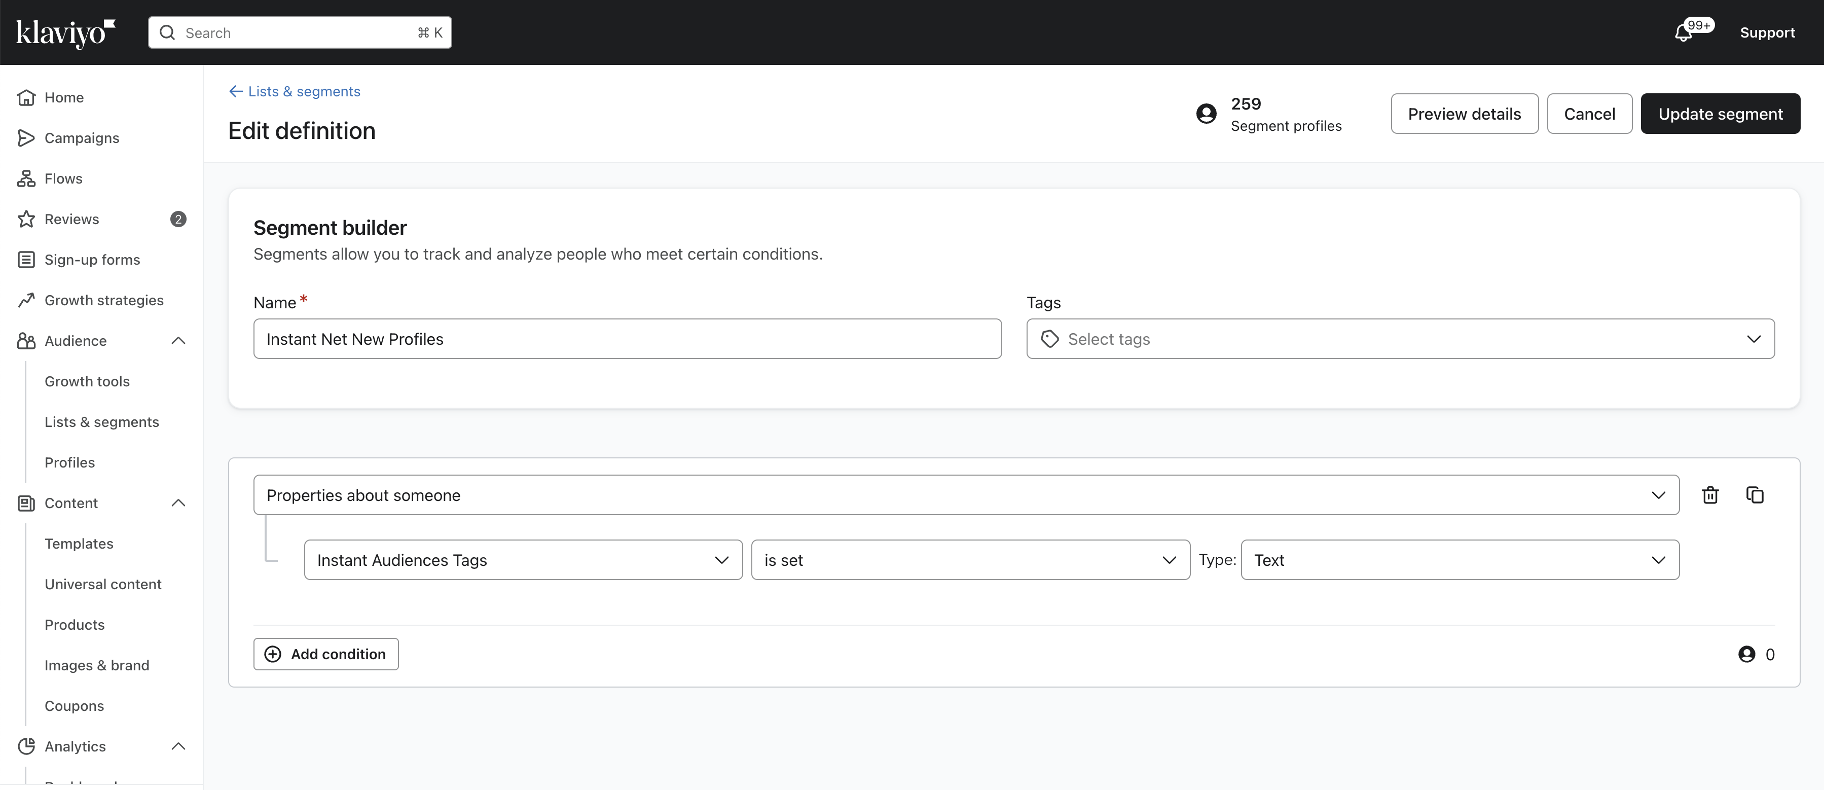Click the Flows icon in sidebar
Screen dimensions: 1824x790
[x=26, y=178]
